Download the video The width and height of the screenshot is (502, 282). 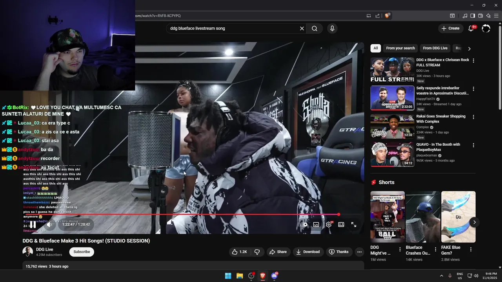308,252
